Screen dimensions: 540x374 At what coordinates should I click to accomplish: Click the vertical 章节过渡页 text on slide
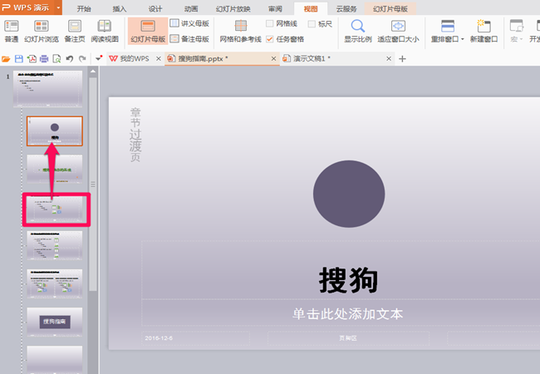[x=135, y=135]
